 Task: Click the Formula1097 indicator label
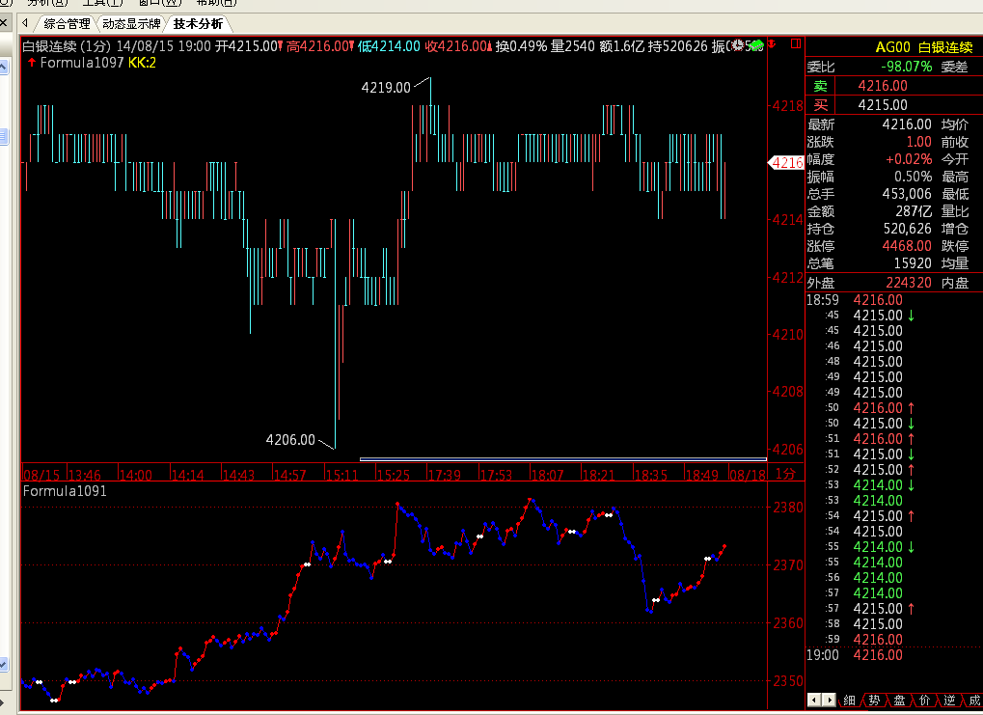[x=82, y=63]
